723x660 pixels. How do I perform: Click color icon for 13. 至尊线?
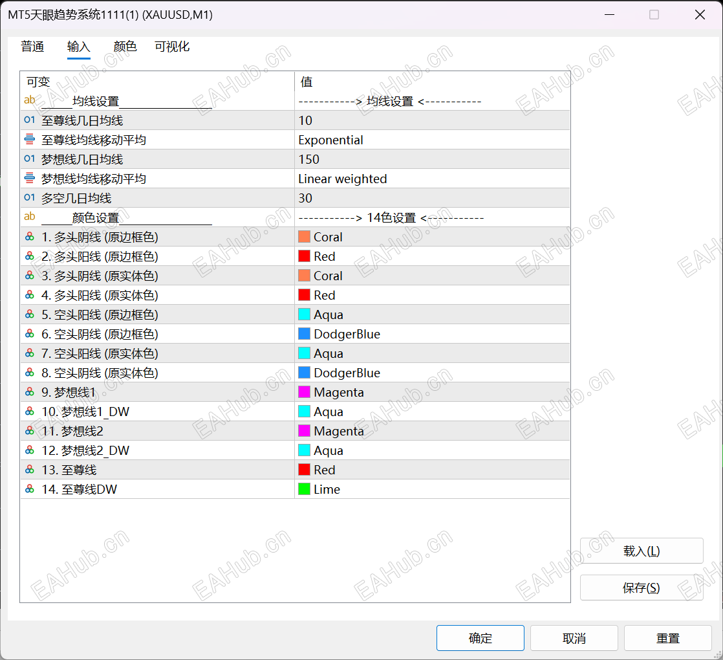coord(30,470)
